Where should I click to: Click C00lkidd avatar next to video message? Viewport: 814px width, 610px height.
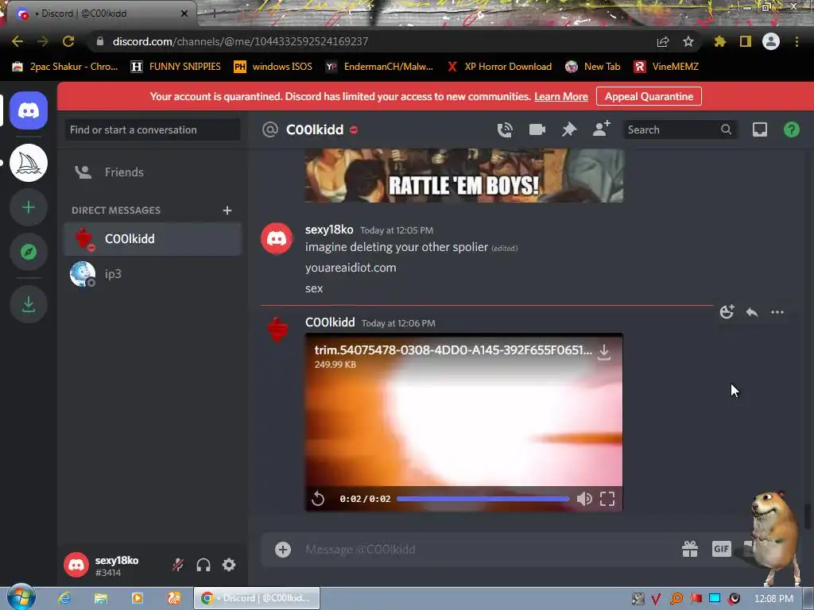pos(277,330)
